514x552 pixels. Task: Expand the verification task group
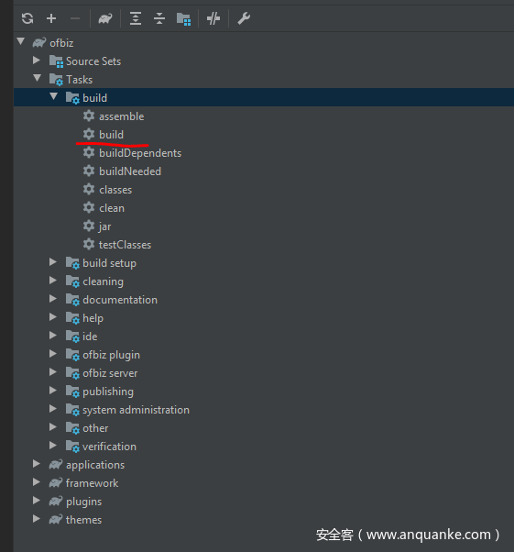pos(53,445)
